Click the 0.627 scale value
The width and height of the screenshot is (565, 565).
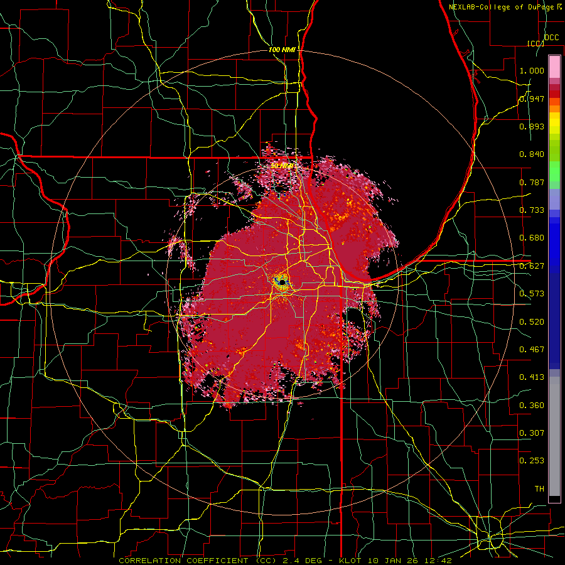click(532, 266)
